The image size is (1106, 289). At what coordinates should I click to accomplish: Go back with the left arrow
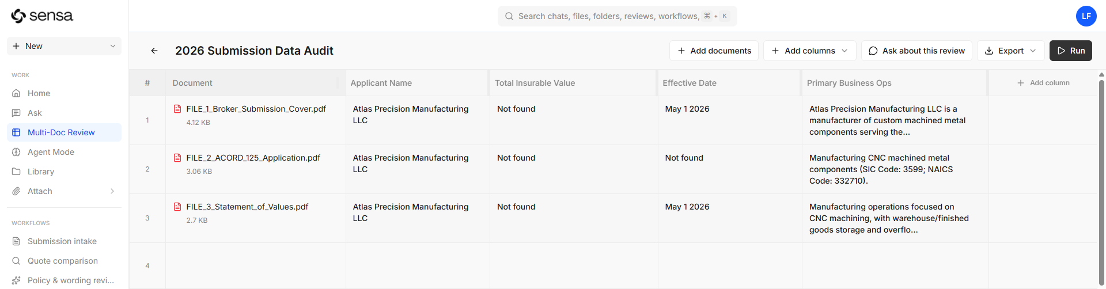(x=154, y=51)
